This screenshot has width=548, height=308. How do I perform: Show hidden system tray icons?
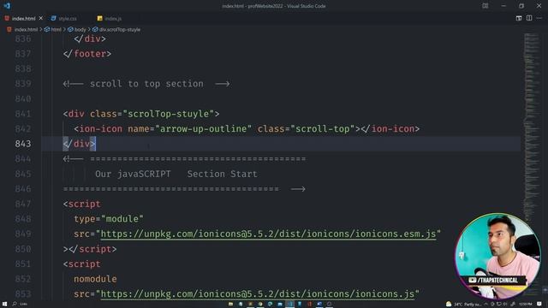(x=485, y=305)
